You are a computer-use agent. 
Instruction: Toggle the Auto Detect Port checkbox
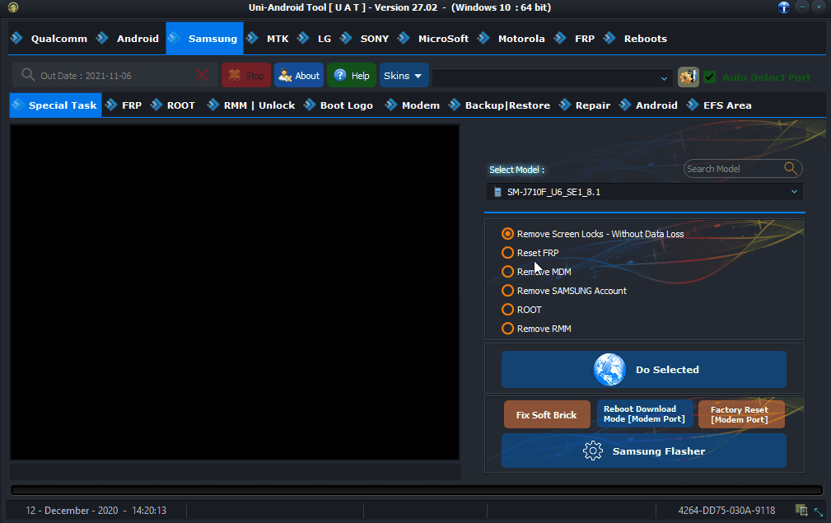[x=710, y=77]
